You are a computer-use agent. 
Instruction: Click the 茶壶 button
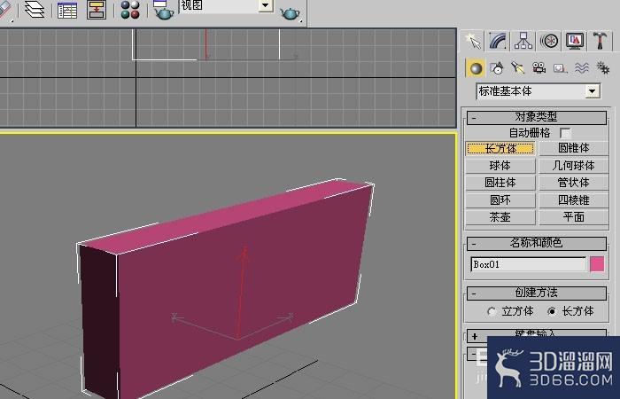coord(500,217)
